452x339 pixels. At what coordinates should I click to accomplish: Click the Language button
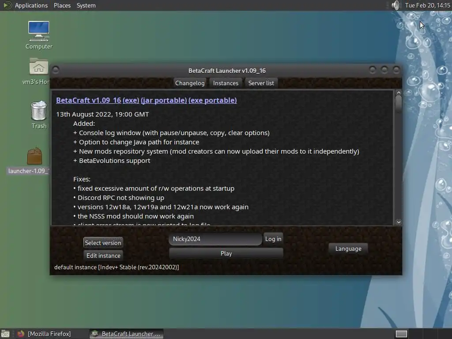pos(348,249)
